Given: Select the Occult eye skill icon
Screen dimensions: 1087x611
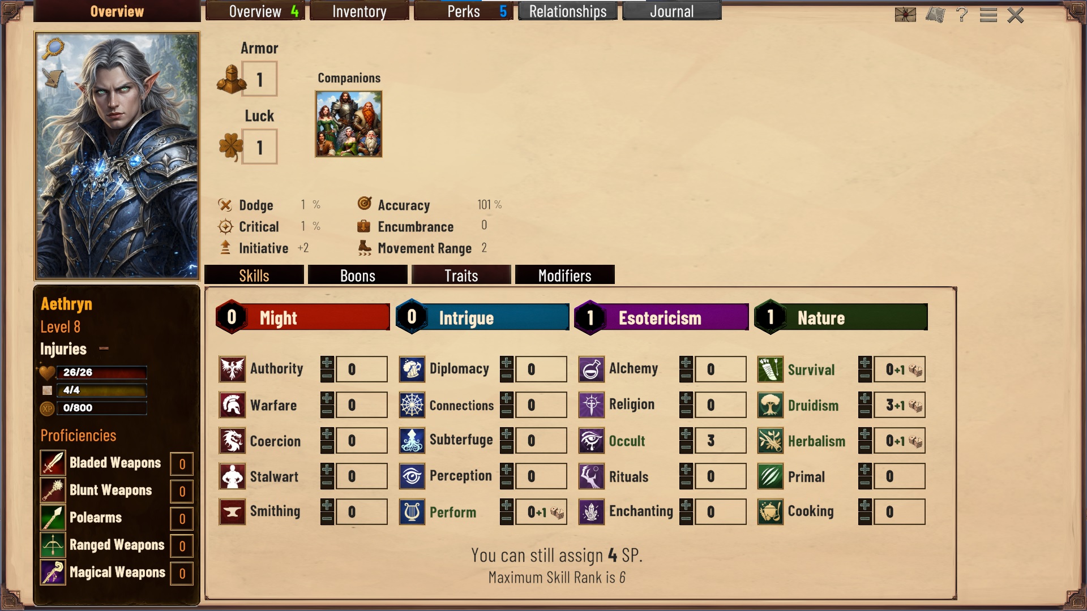Looking at the screenshot, I should coord(592,441).
